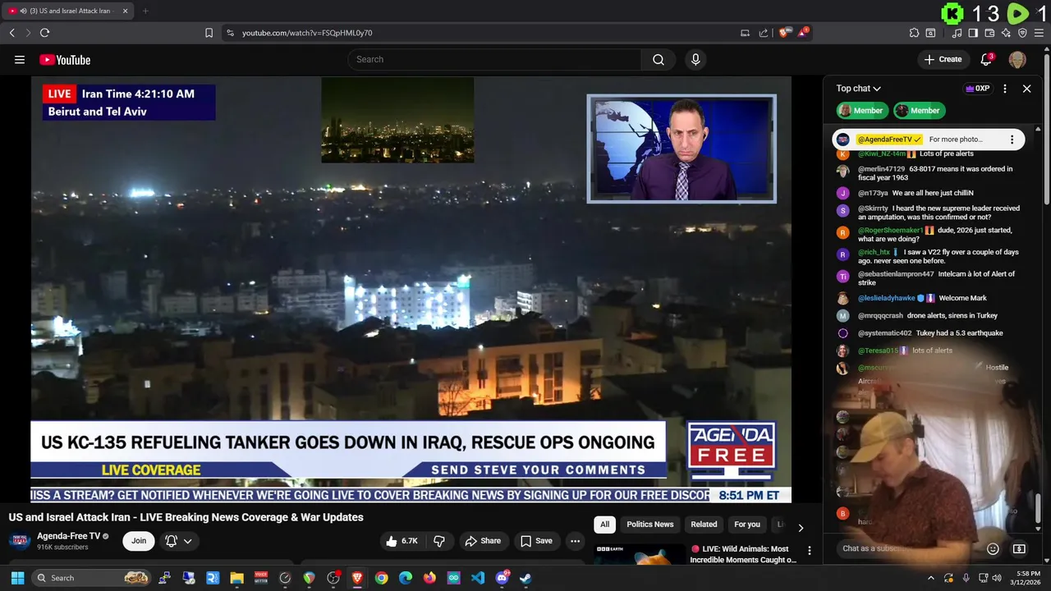Close the live chat panel
Viewport: 1051px width, 591px height.
click(1026, 88)
